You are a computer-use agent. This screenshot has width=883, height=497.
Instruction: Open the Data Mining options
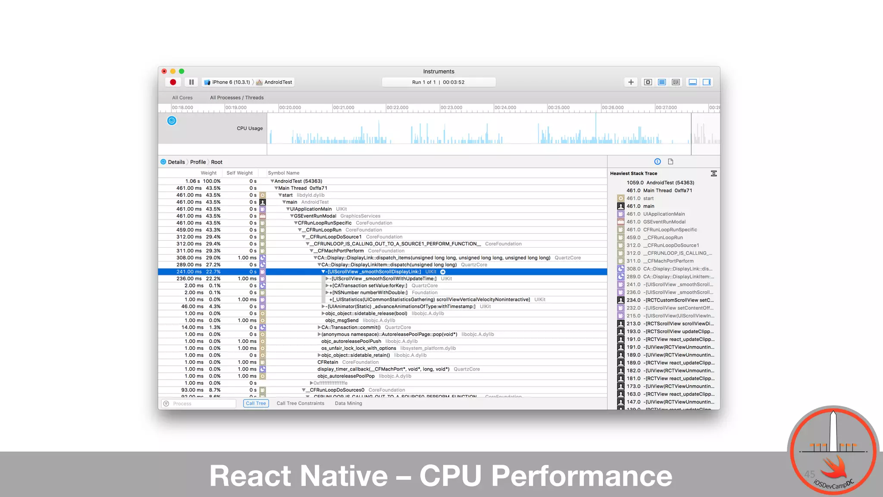(x=348, y=403)
